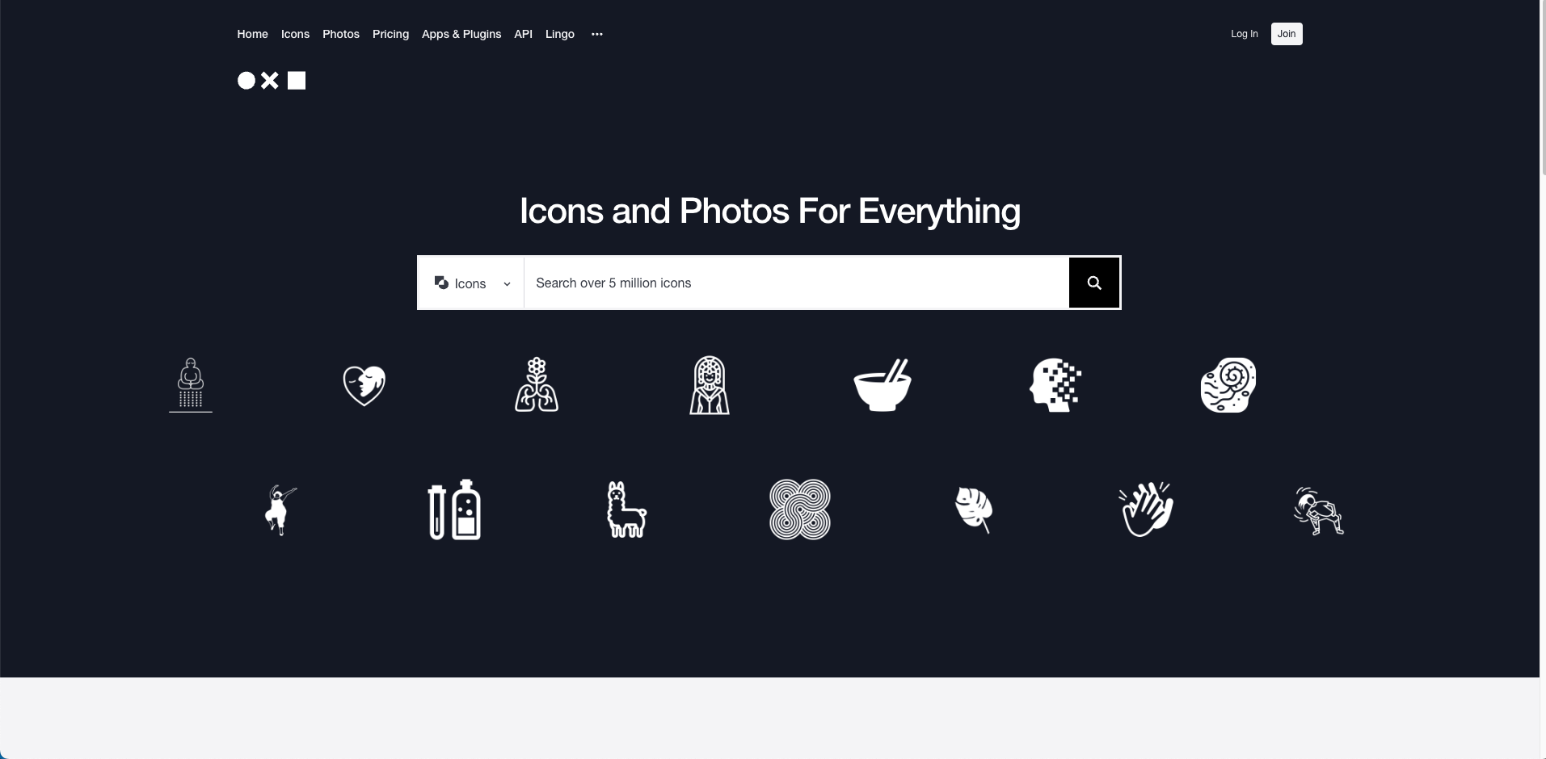The width and height of the screenshot is (1546, 759).
Task: Open the clapping hands icon
Action: [1146, 509]
